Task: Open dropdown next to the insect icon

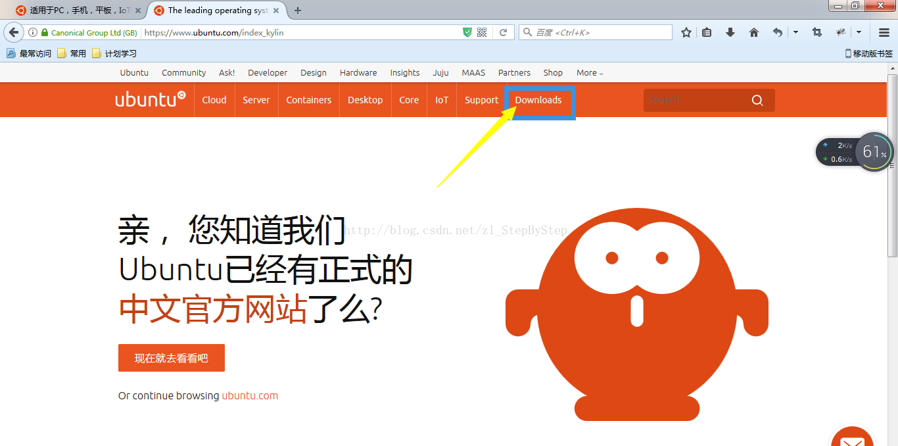Action: (859, 32)
